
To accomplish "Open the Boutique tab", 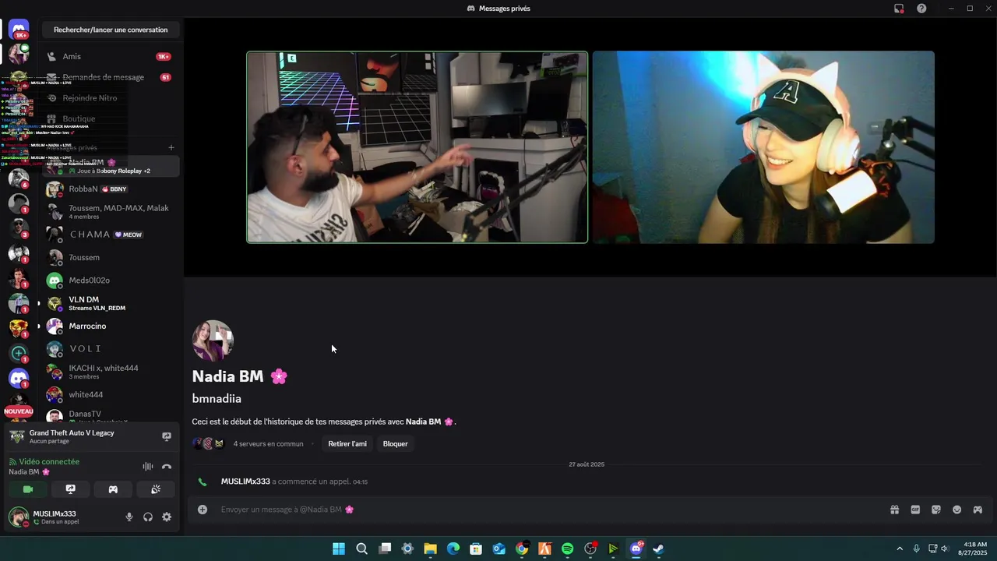I will click(111, 118).
